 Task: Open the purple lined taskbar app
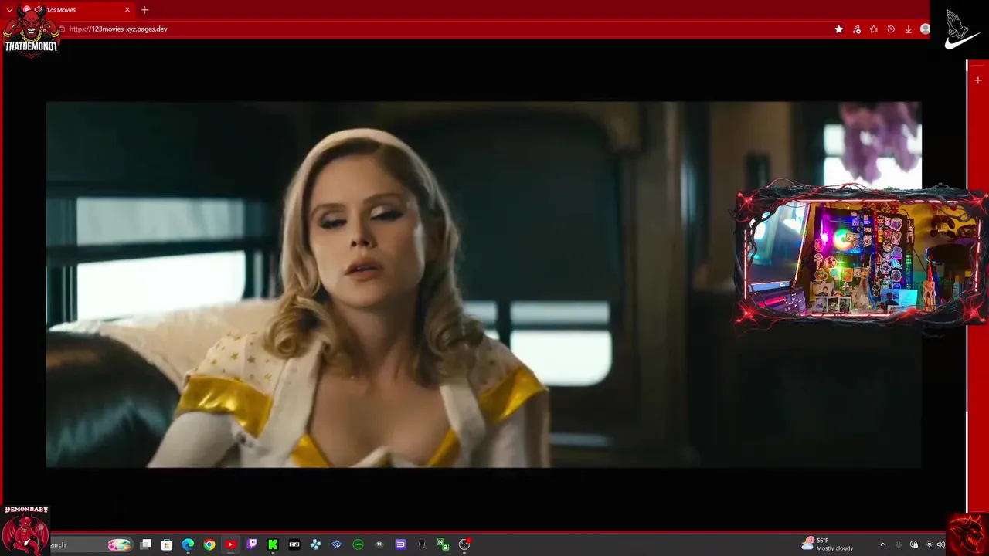(x=400, y=544)
